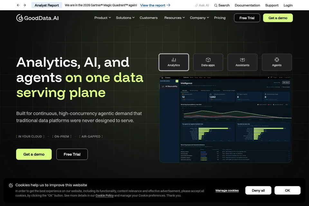Image resolution: width=309 pixels, height=206 pixels.
Task: Select the Agents card tab
Action: 277,62
